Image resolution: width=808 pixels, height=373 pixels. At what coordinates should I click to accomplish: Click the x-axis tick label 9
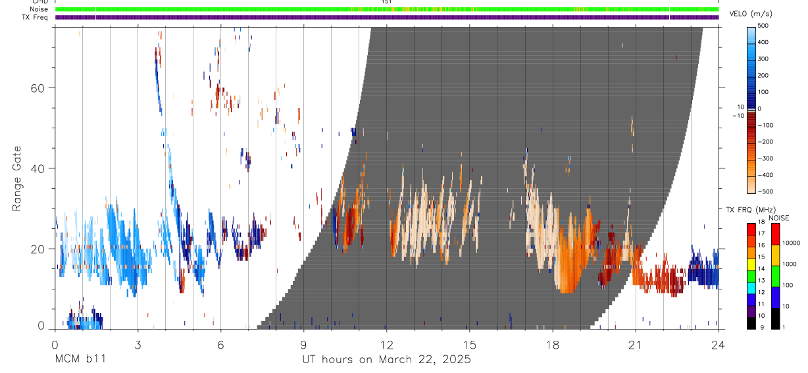click(303, 344)
